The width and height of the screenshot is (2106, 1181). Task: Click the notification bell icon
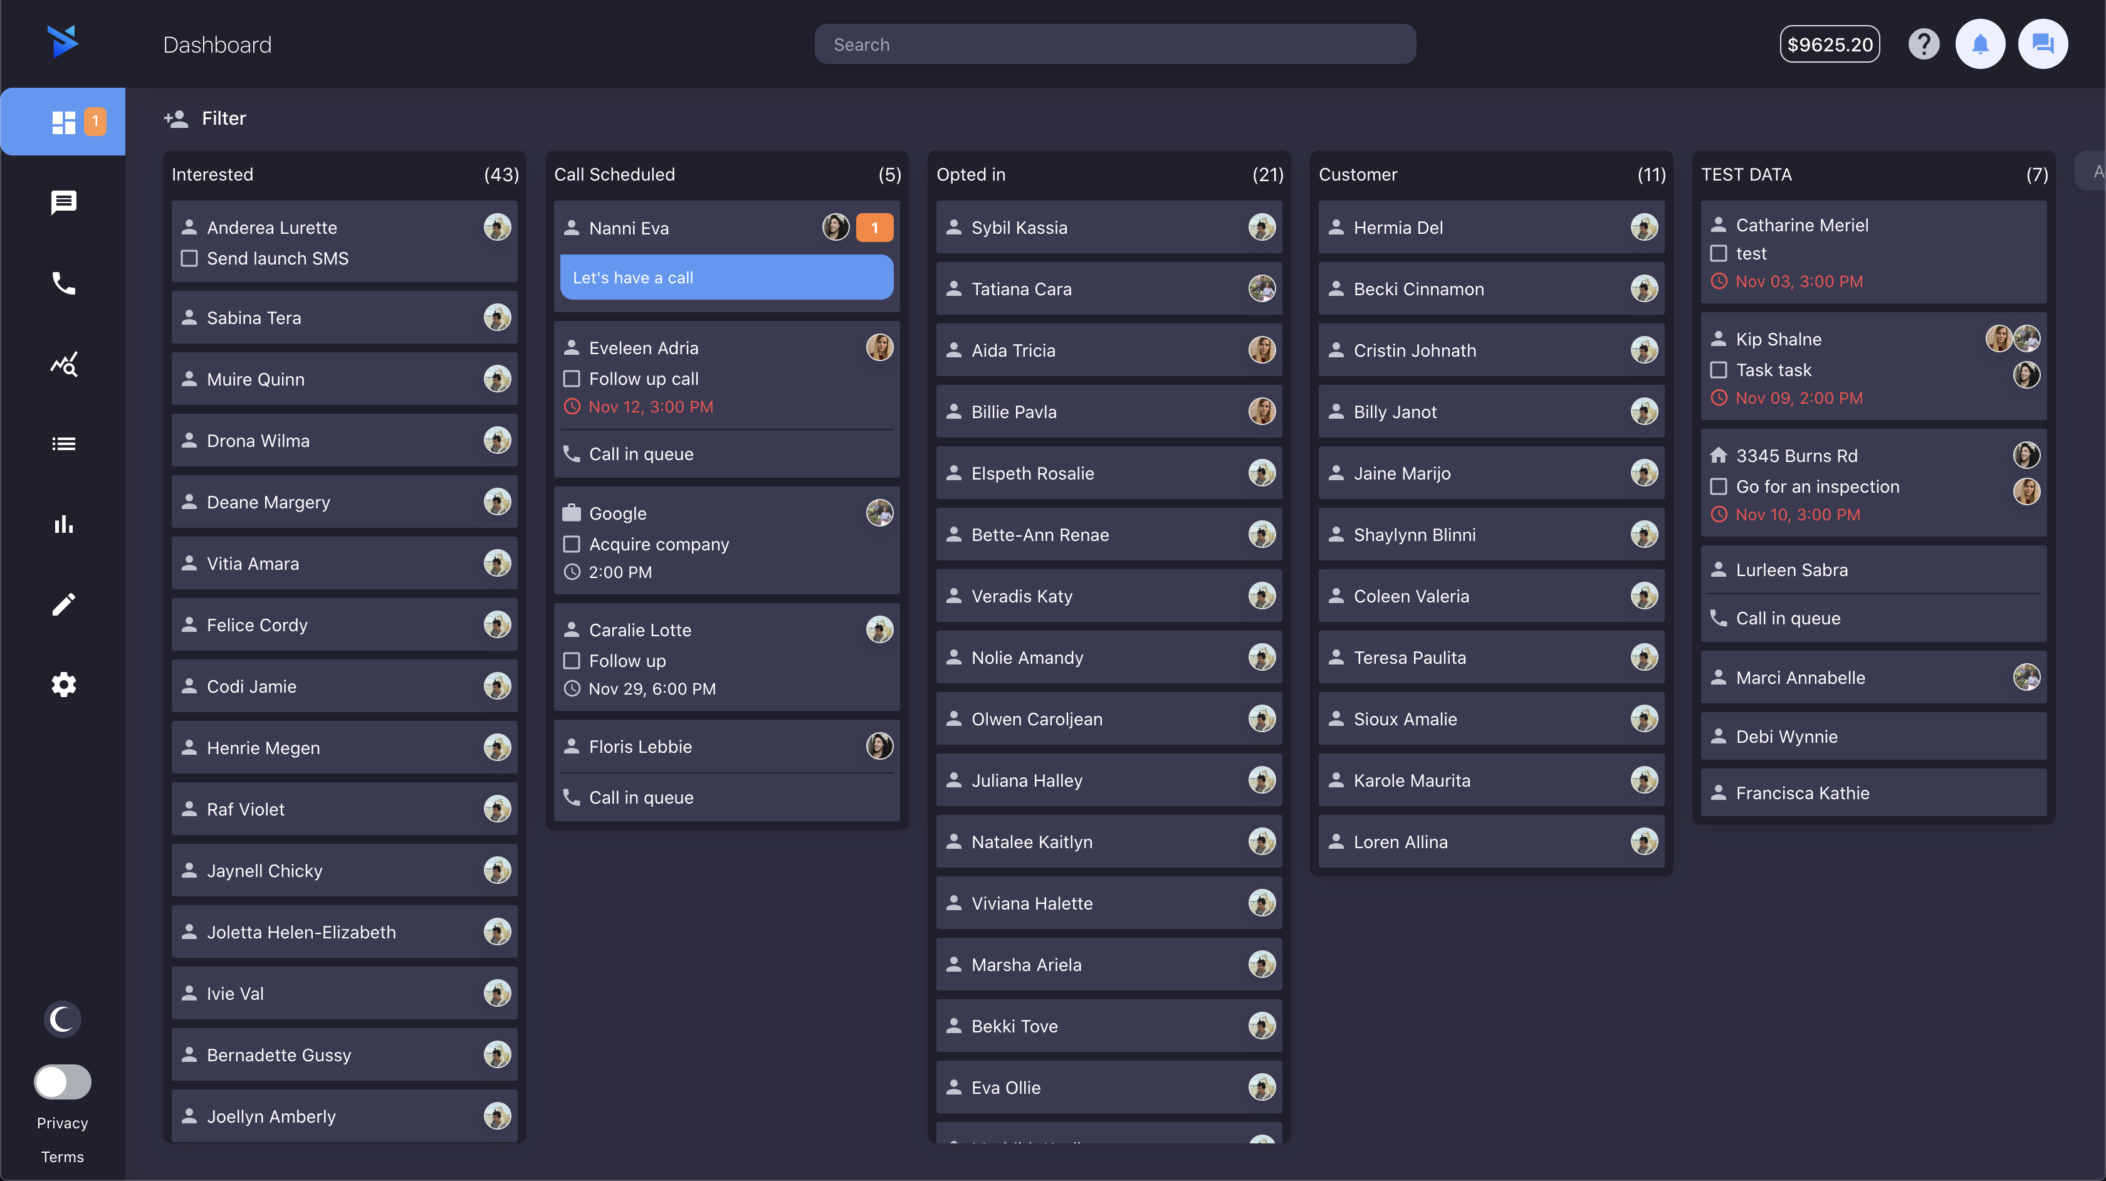tap(1980, 43)
